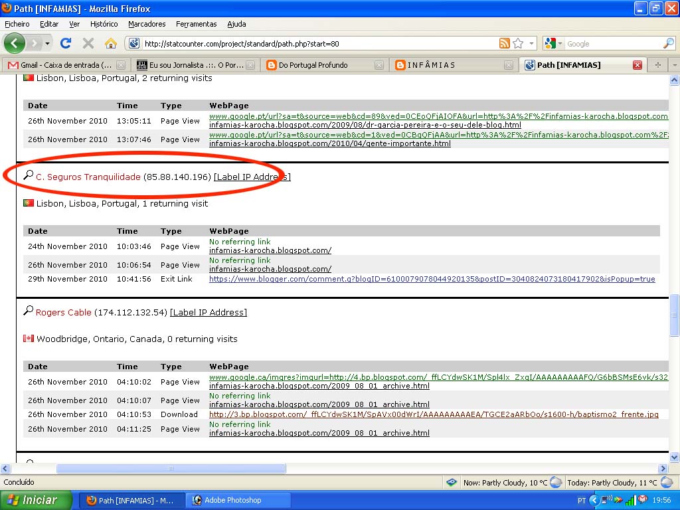
Task: Open the Rogers Cable visitor link
Action: [x=63, y=312]
